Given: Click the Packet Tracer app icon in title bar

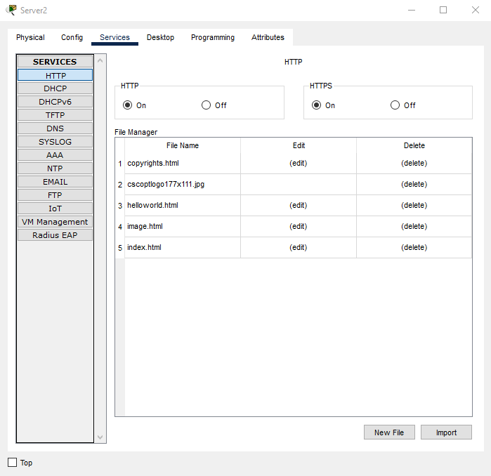Looking at the screenshot, I should (11, 10).
